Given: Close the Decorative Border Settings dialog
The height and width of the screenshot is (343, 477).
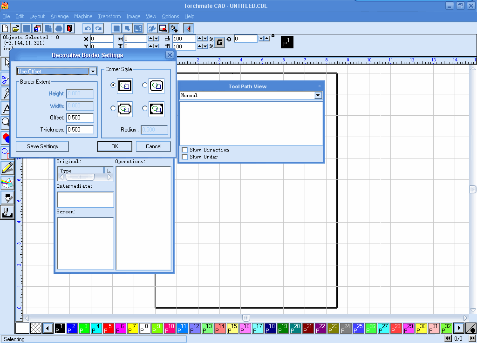Looking at the screenshot, I should point(170,55).
